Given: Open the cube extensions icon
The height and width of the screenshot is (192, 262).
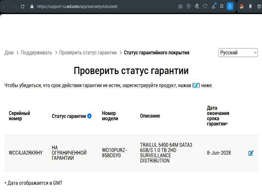Looking at the screenshot, I should point(259,6).
